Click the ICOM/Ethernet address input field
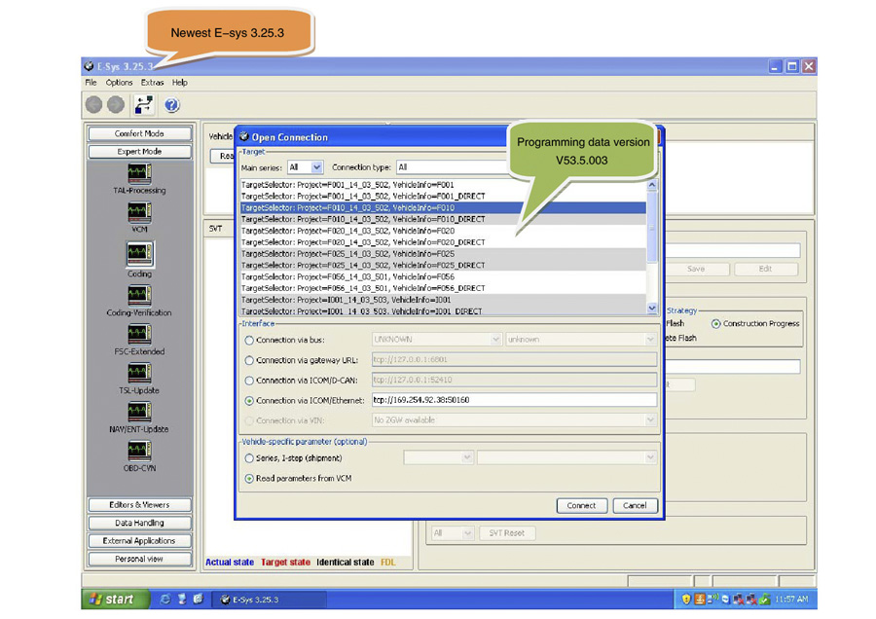 tap(513, 400)
